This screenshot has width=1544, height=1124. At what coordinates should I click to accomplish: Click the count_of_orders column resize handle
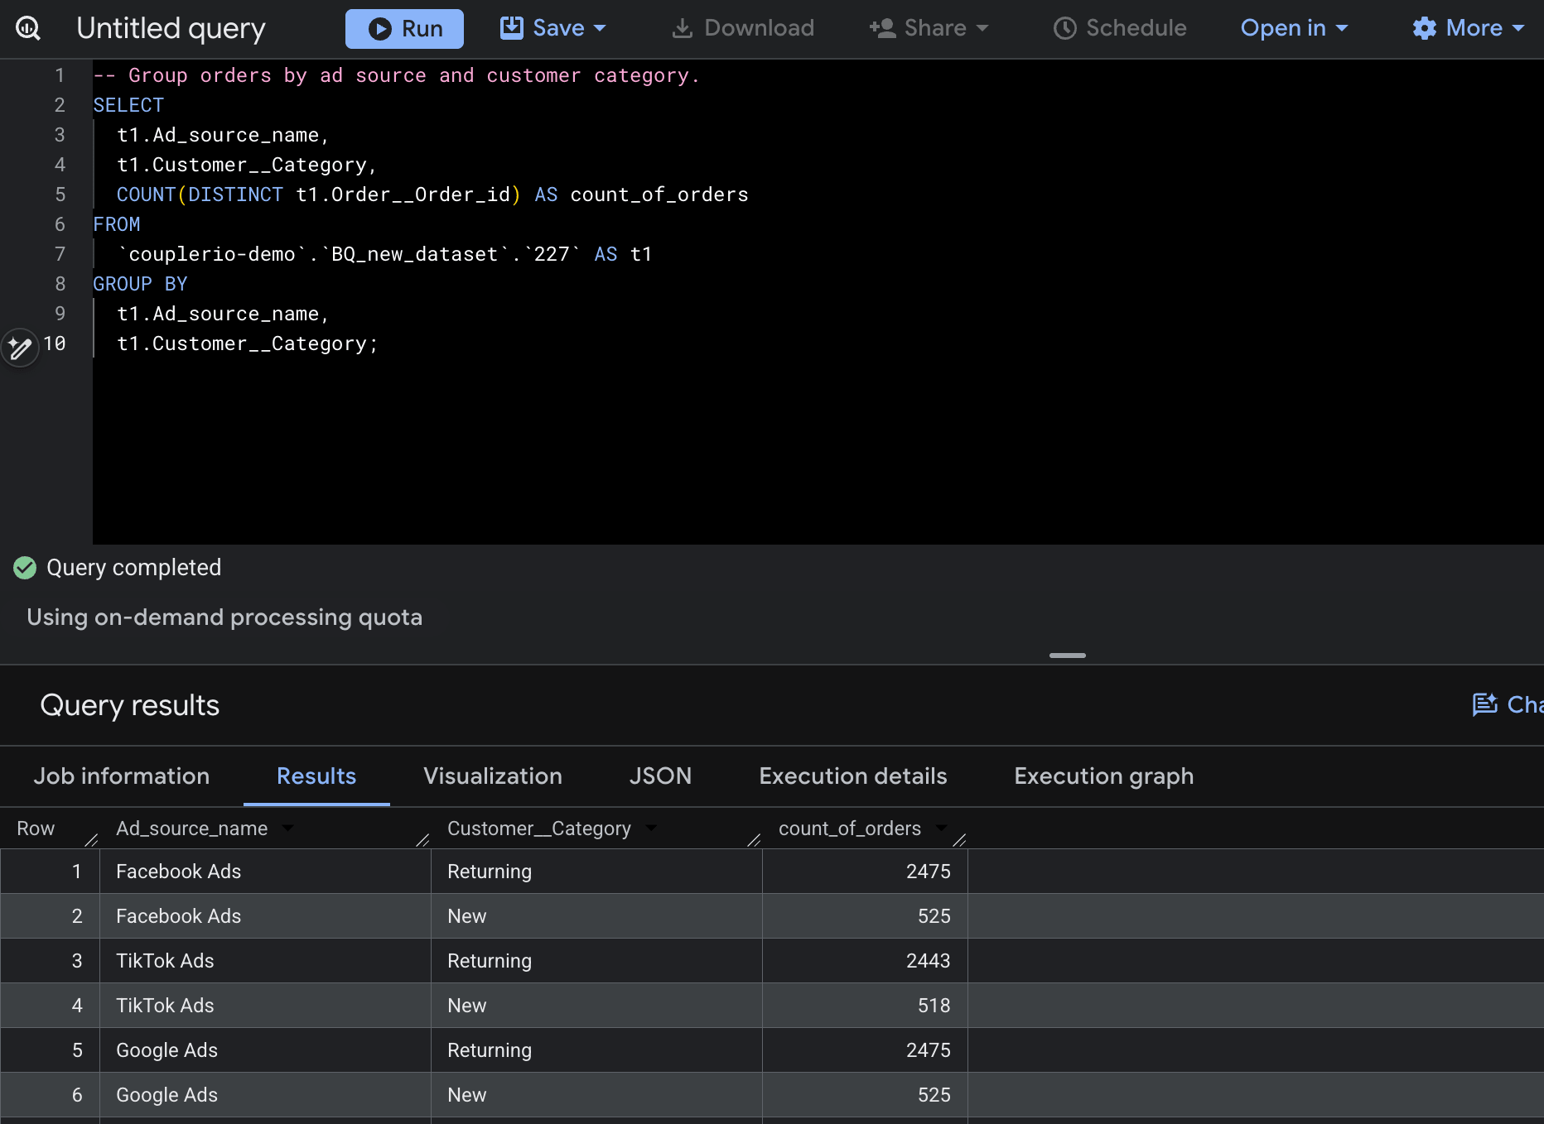[959, 840]
